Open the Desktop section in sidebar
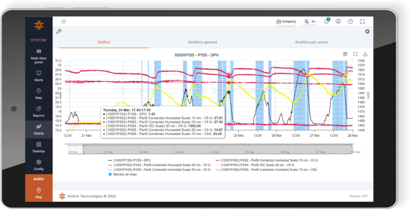This screenshot has height=209, width=410. click(x=39, y=147)
